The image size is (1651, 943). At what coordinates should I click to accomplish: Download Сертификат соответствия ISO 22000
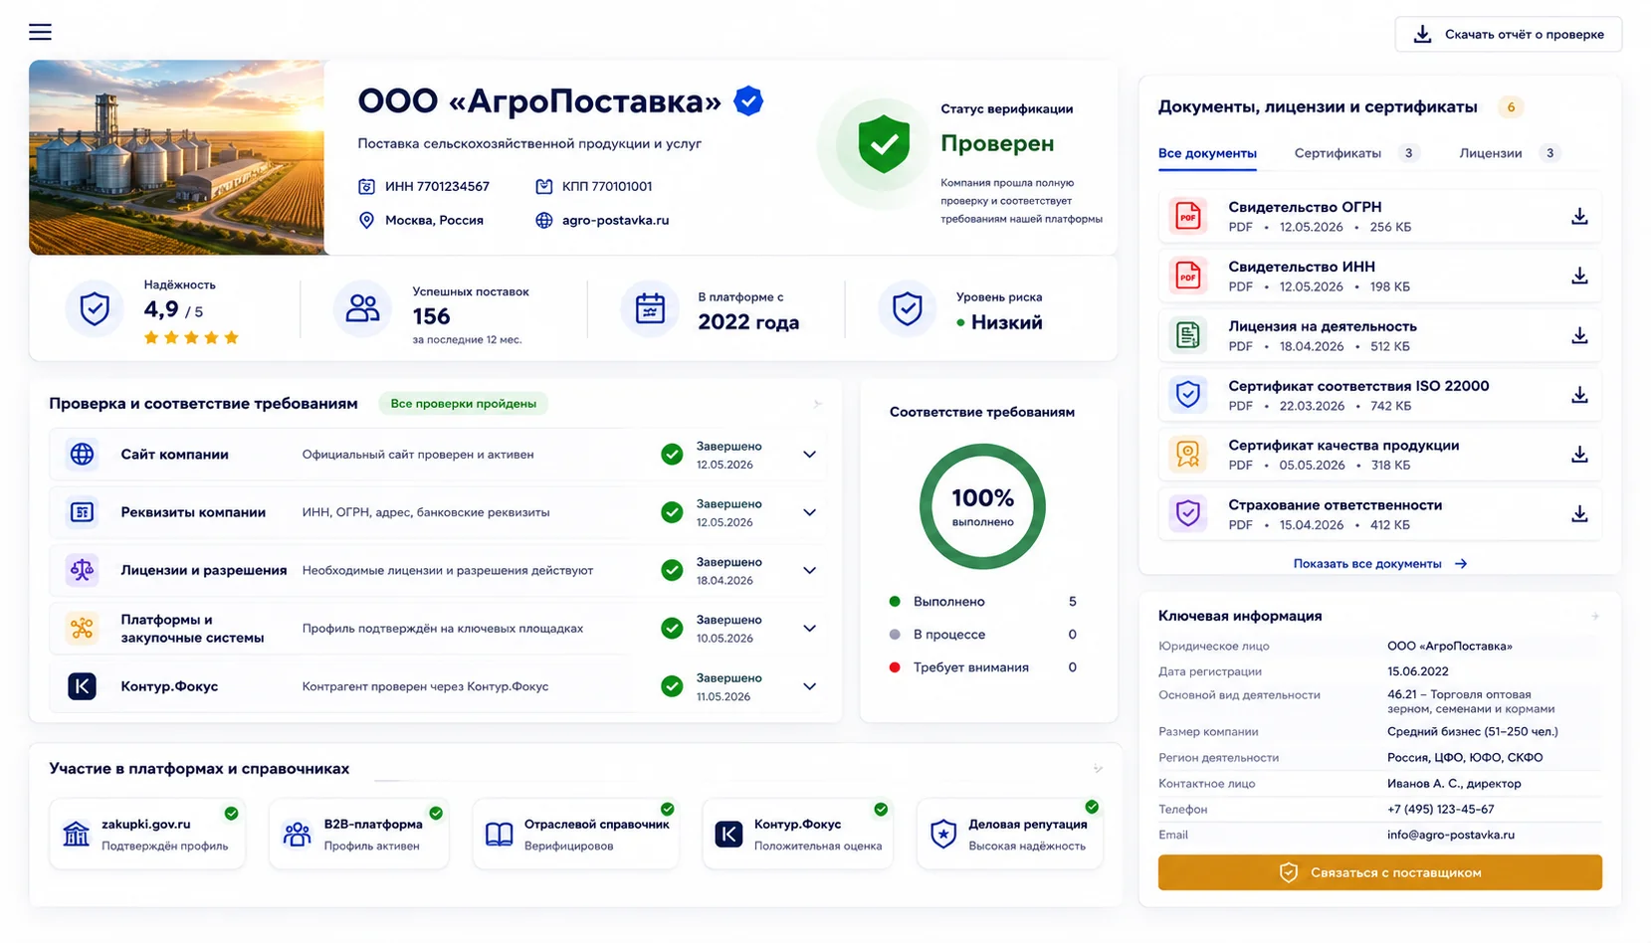[x=1579, y=395]
